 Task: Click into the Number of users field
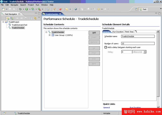[x=138, y=44]
